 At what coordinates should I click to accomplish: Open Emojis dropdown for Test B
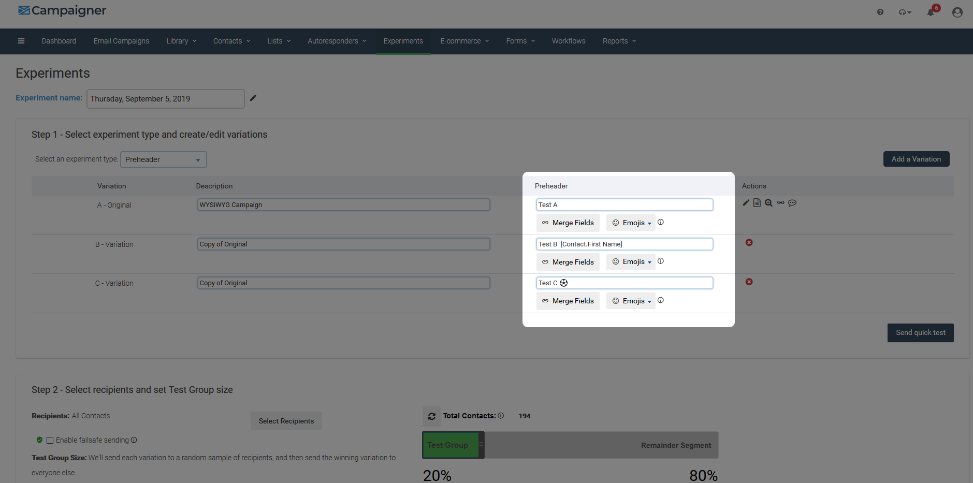[631, 262]
